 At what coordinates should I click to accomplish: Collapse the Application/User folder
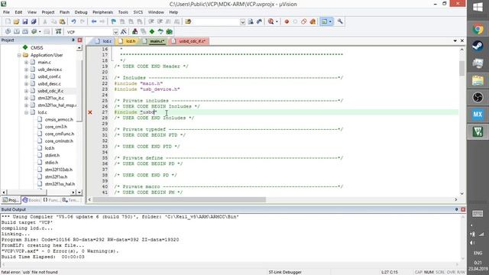click(19, 55)
